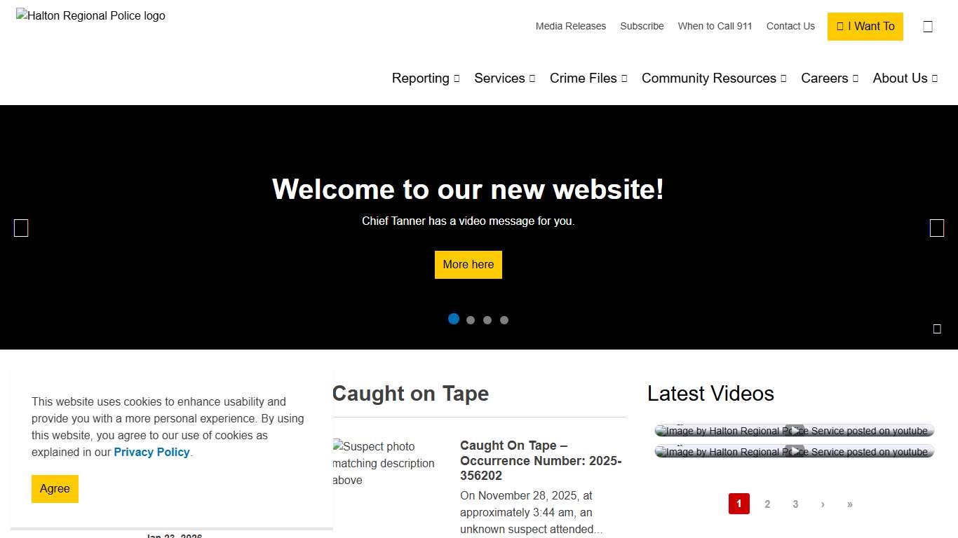The image size is (958, 538).
Task: Expand the Community Resources dropdown
Action: (713, 78)
